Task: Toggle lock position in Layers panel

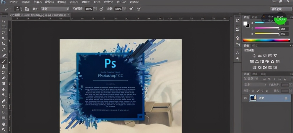Action: pos(262,91)
